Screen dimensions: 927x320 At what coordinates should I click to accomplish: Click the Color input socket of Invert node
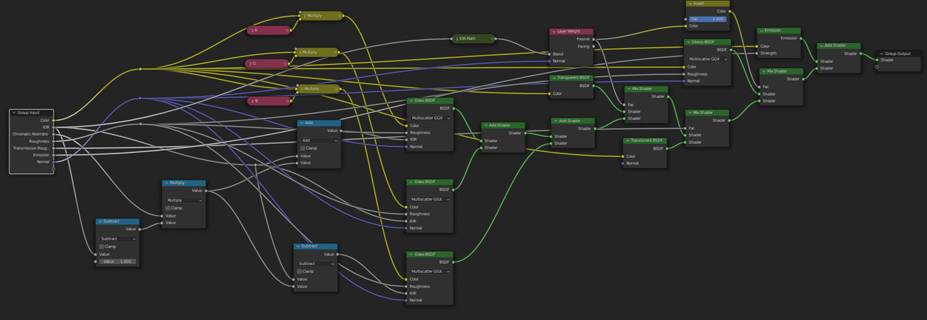(685, 26)
